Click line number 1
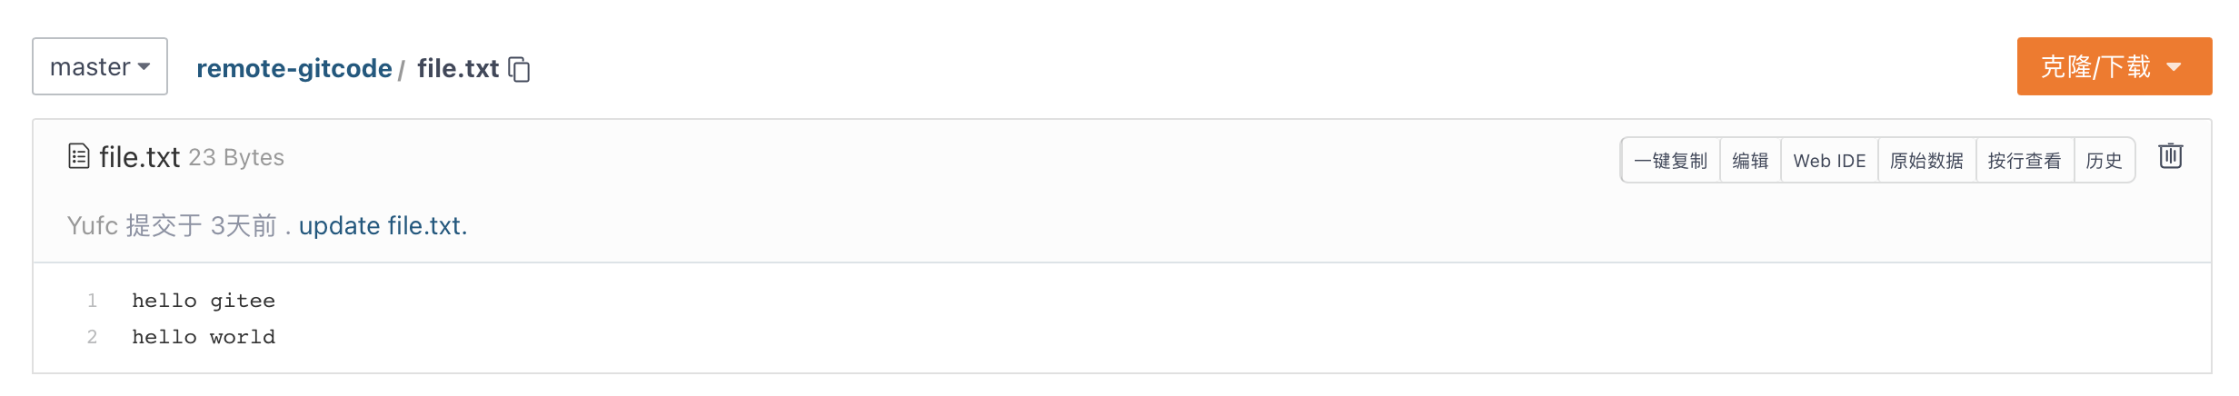The image size is (2239, 396). 92,301
